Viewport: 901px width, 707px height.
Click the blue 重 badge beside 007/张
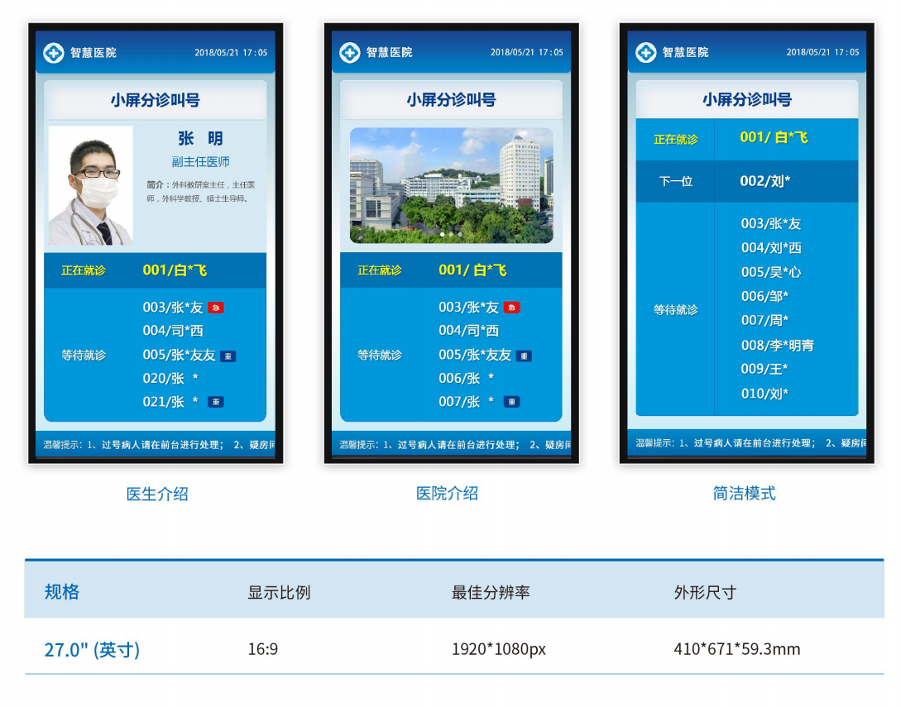click(512, 402)
